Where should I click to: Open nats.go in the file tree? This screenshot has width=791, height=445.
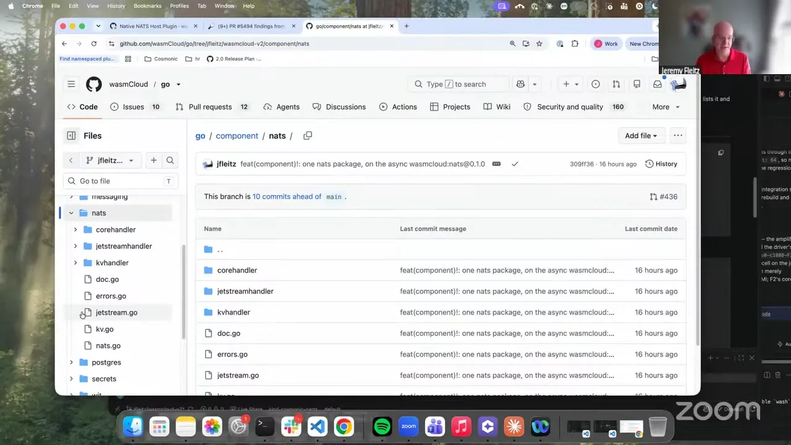[108, 346]
